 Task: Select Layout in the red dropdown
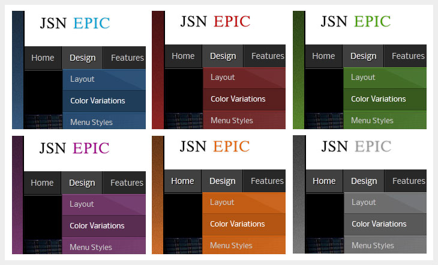coord(223,77)
